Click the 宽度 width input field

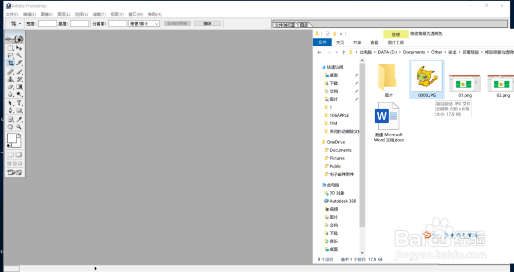(47, 24)
